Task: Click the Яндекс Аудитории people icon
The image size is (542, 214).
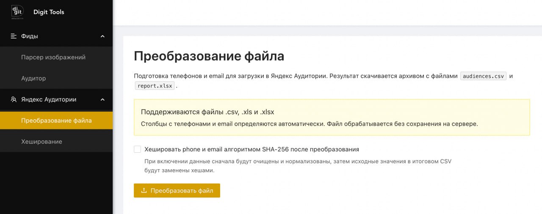Action: (x=14, y=99)
